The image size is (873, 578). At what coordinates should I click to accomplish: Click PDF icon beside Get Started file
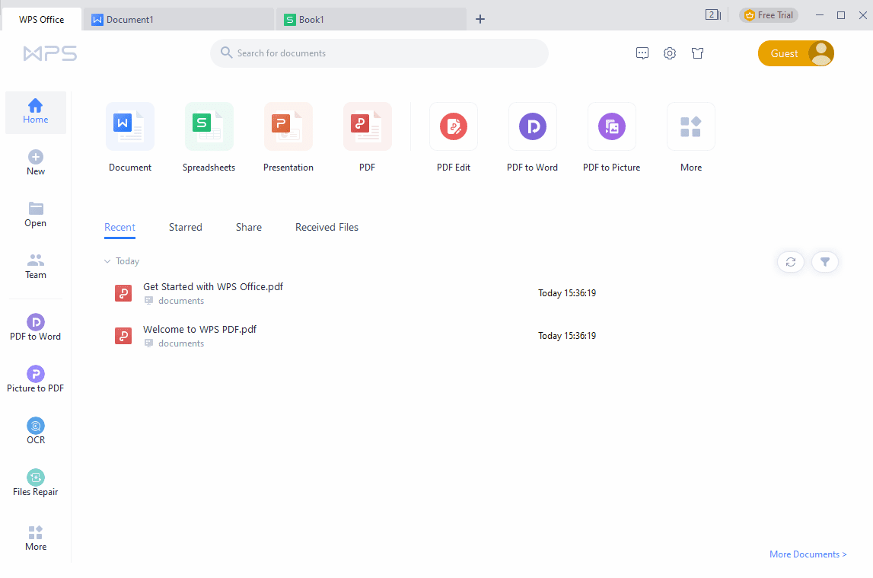click(x=123, y=293)
